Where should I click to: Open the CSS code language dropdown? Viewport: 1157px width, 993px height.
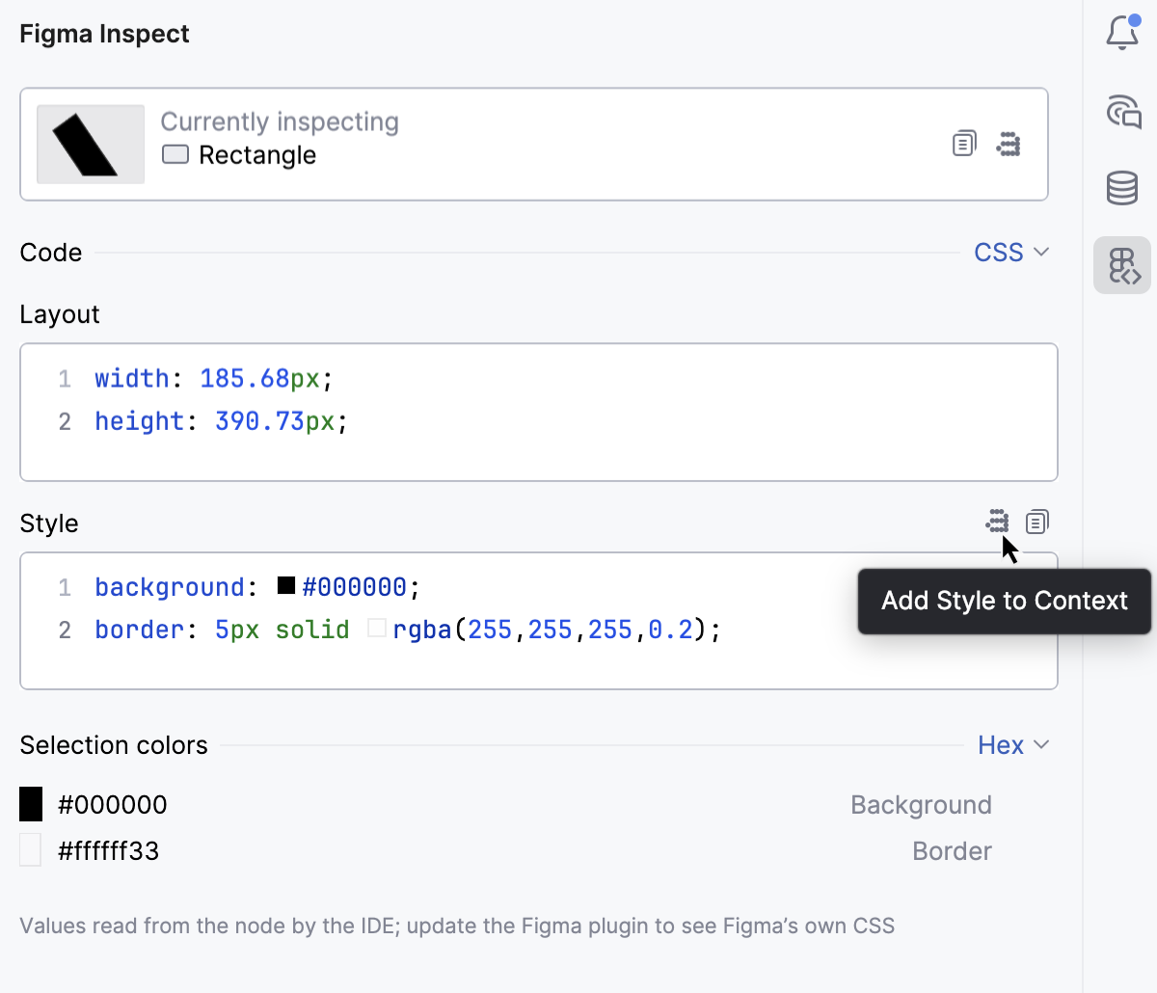pos(1011,253)
